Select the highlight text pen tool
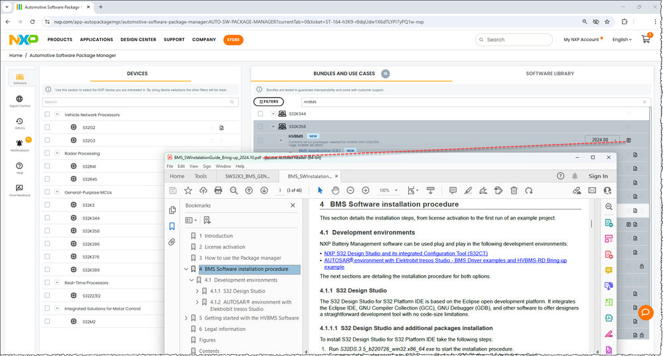The width and height of the screenshot is (663, 356). pyautogui.click(x=468, y=190)
